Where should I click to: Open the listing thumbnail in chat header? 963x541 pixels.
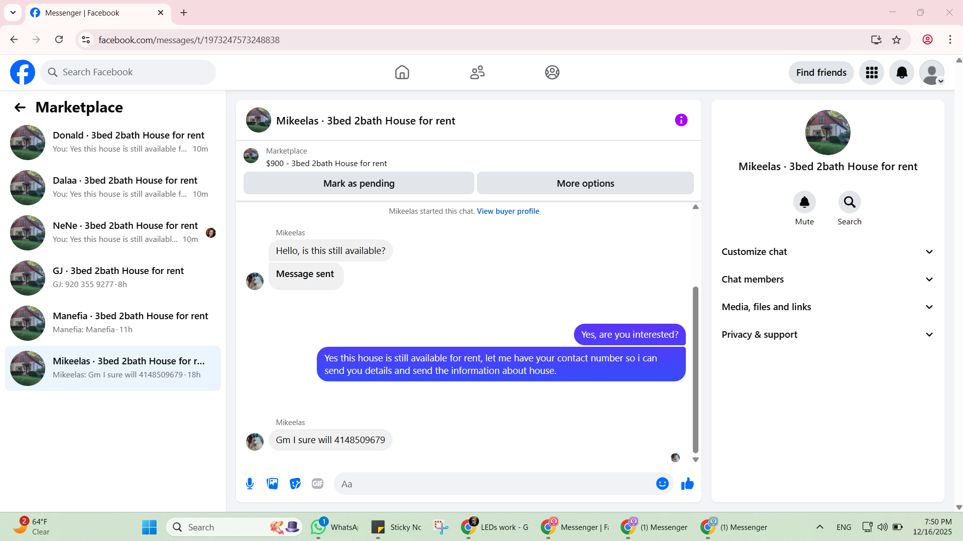pyautogui.click(x=259, y=120)
